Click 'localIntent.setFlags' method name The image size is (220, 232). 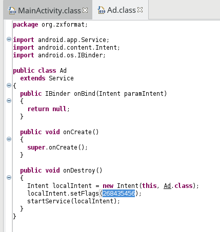click(63, 194)
